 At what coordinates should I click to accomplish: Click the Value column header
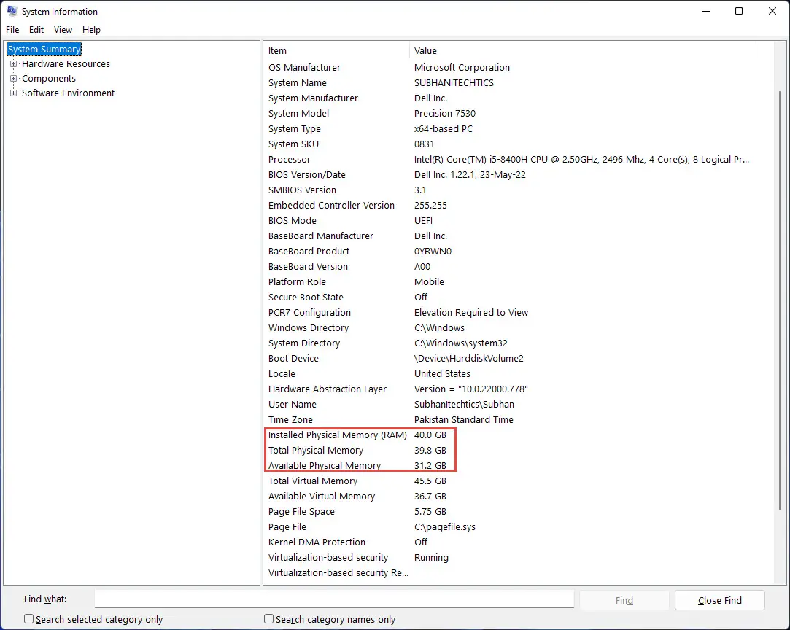coord(582,51)
